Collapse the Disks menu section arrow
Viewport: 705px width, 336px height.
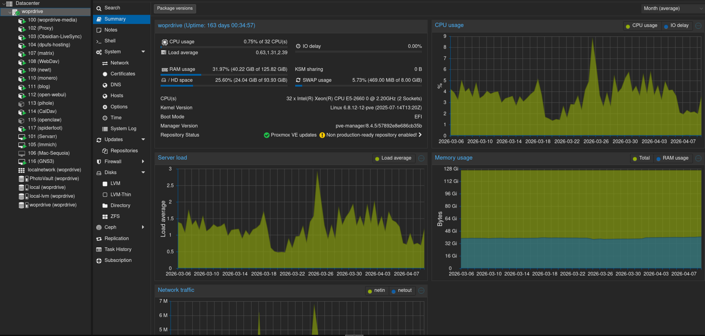click(x=143, y=173)
